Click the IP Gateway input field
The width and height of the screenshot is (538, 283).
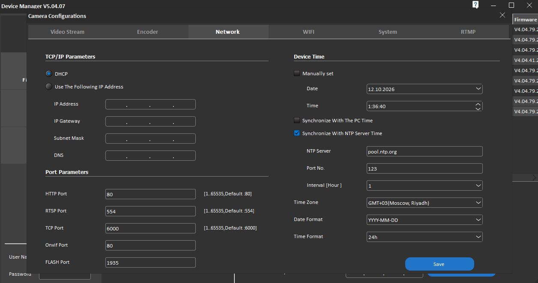coord(150,121)
